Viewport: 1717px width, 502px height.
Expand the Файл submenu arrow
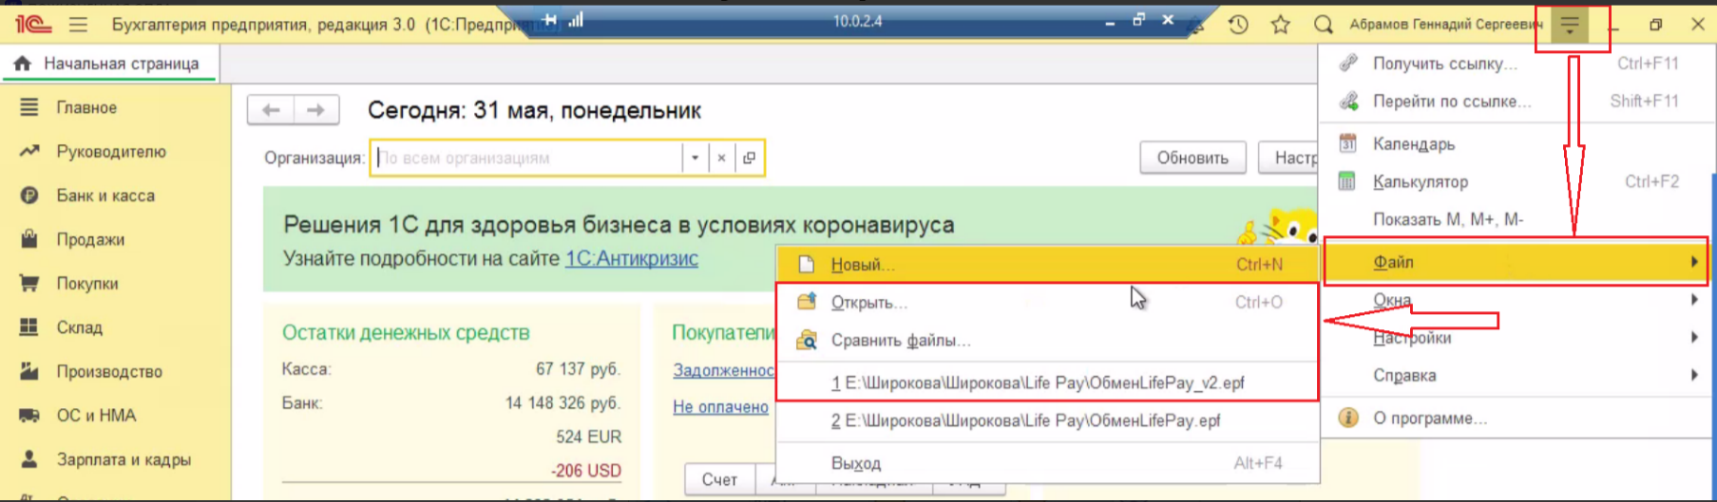[x=1693, y=262]
